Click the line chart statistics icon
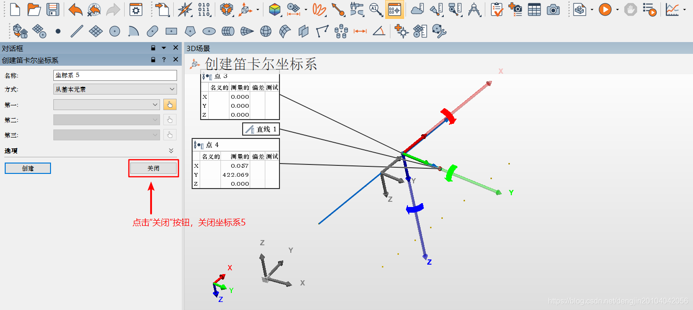 pyautogui.click(x=672, y=9)
